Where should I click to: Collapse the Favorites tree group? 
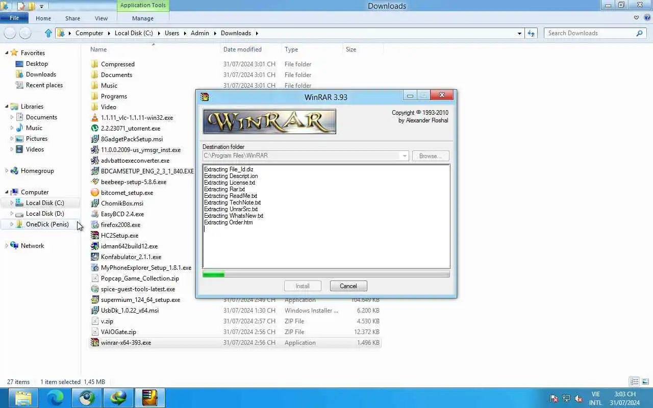7,53
